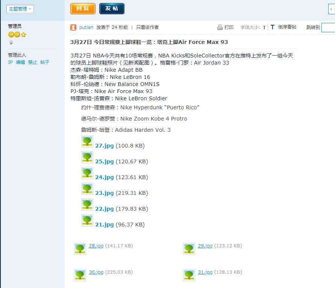
Task: Click the 管理员 role label
Action: (15, 26)
